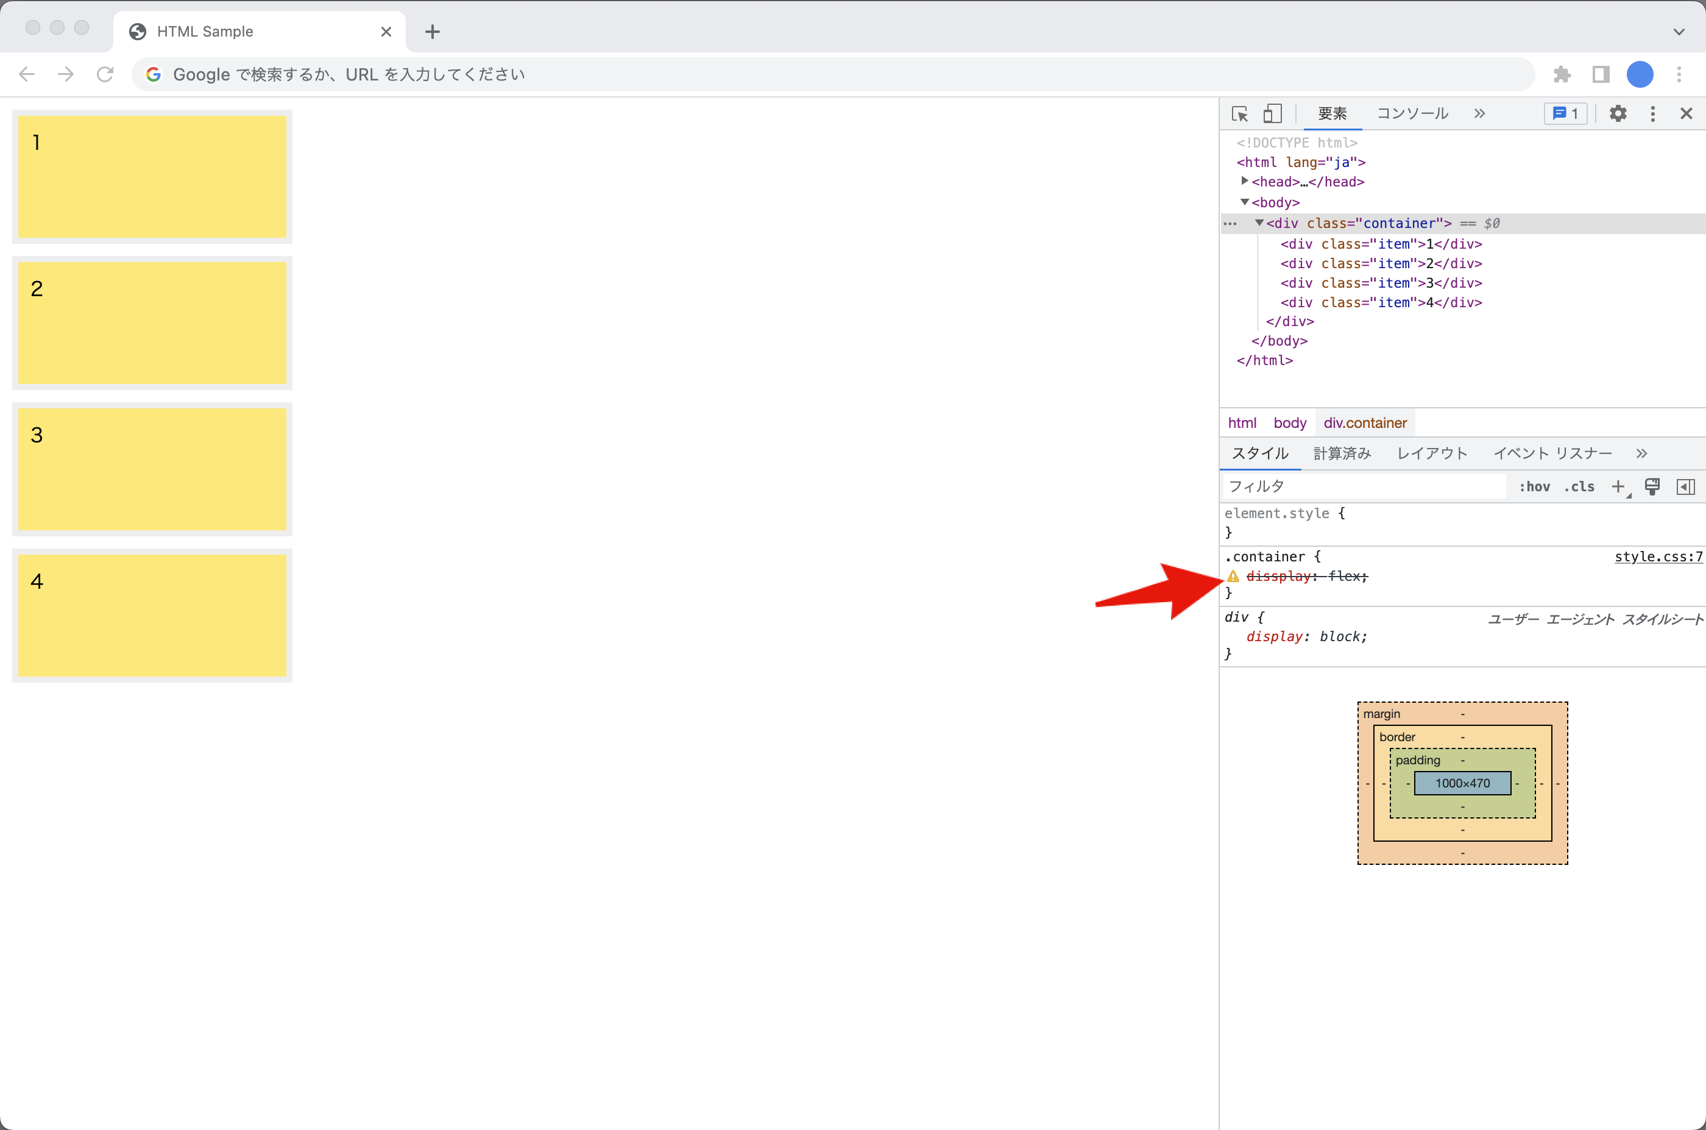This screenshot has width=1706, height=1130.
Task: Open DevTools settings gear
Action: point(1618,113)
